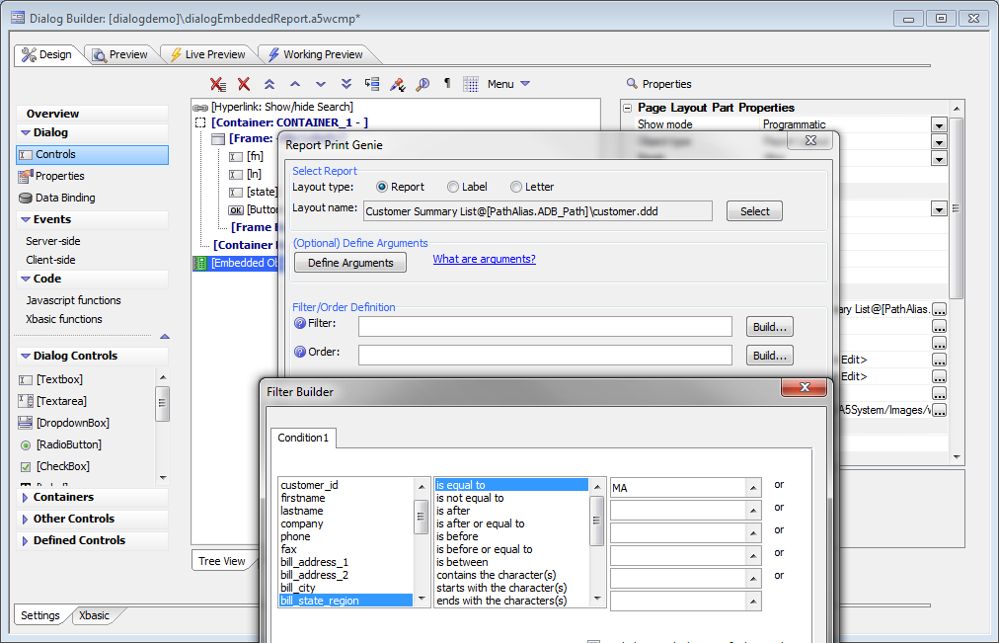Collapse Page Layout Part Properties group

[628, 108]
